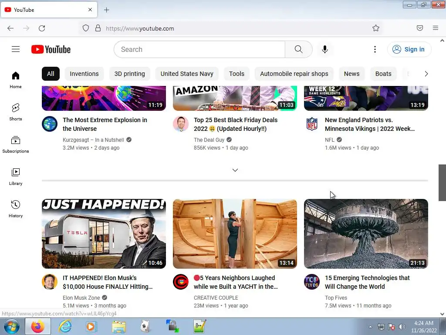Screen dimensions: 446x335
Task: Select the United States Navy chip
Action: pos(187,74)
